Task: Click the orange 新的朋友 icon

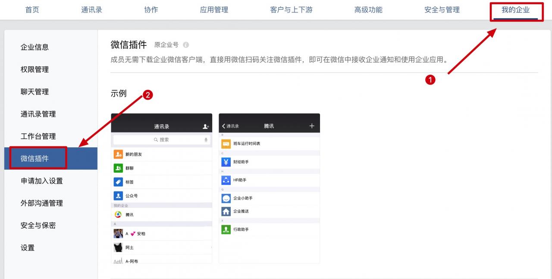Action: pos(118,154)
